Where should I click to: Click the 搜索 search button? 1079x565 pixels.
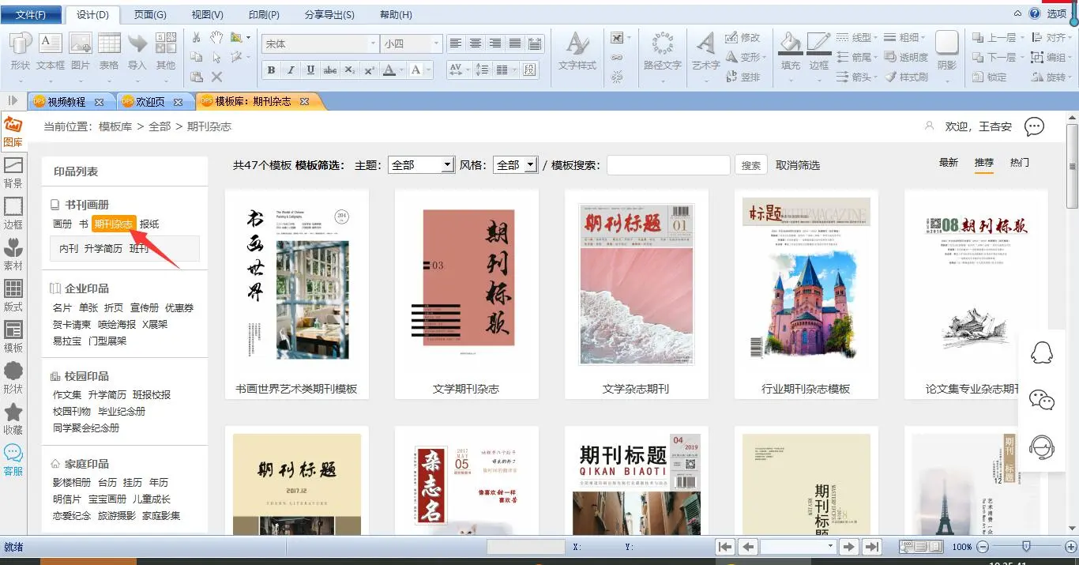pyautogui.click(x=751, y=165)
